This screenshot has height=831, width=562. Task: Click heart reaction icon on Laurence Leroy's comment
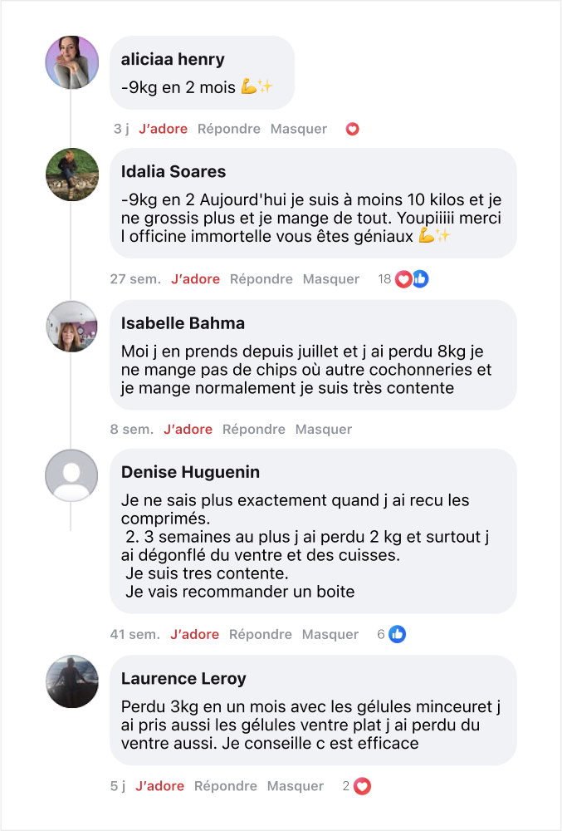[x=362, y=786]
